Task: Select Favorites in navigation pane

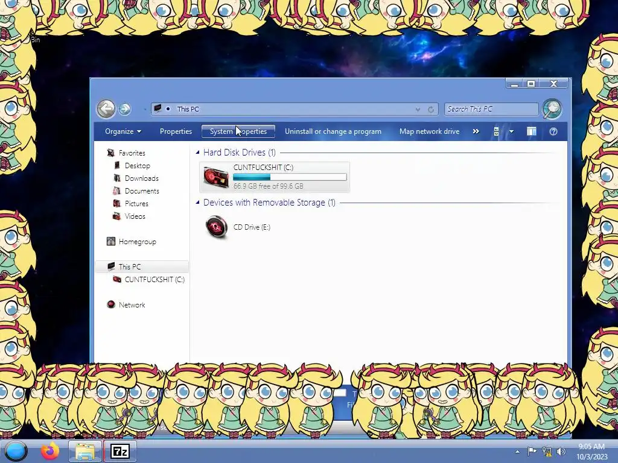Action: (x=132, y=153)
